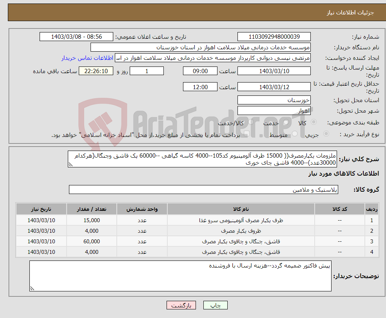Select the خدمت radio button
This screenshot has height=318, width=386.
coord(286,122)
